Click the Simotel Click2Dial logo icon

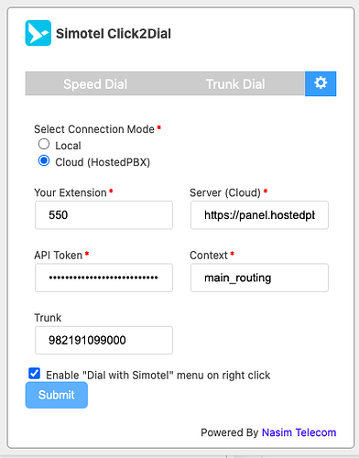[38, 33]
